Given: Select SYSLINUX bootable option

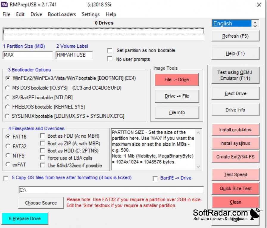Looking at the screenshot, I should pyautogui.click(x=7, y=116).
